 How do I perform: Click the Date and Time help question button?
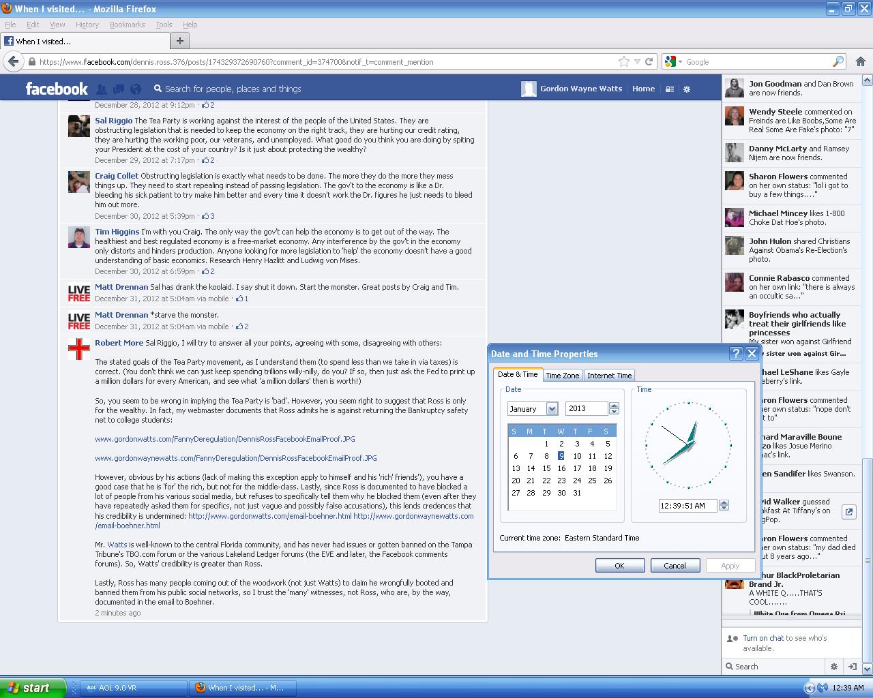(736, 353)
